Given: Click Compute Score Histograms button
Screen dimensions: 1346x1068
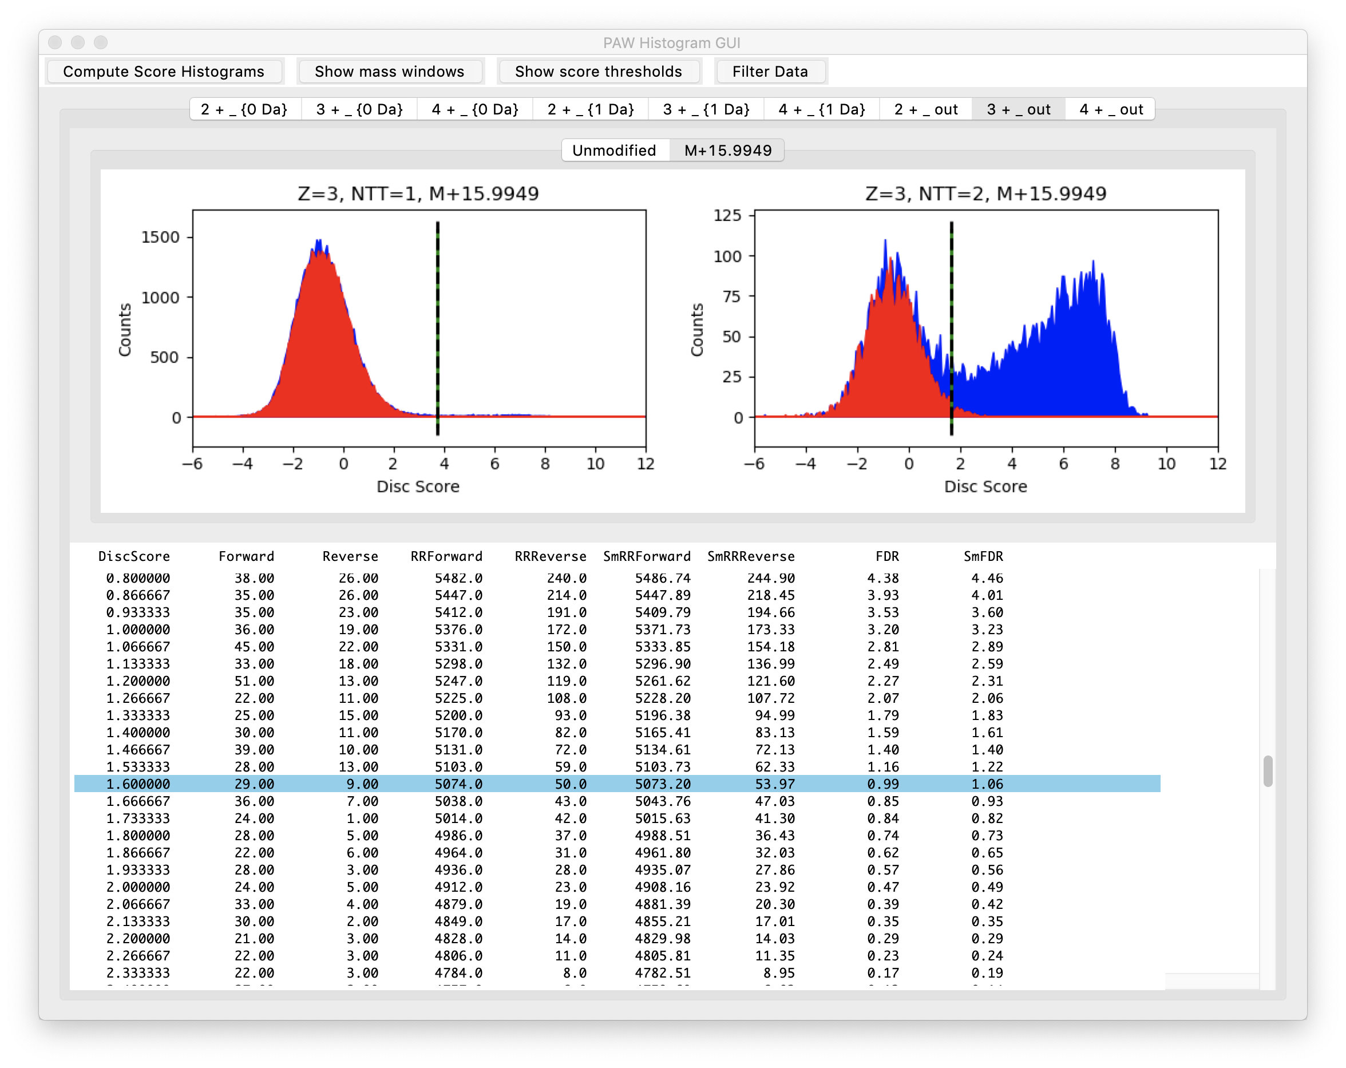Looking at the screenshot, I should point(164,71).
